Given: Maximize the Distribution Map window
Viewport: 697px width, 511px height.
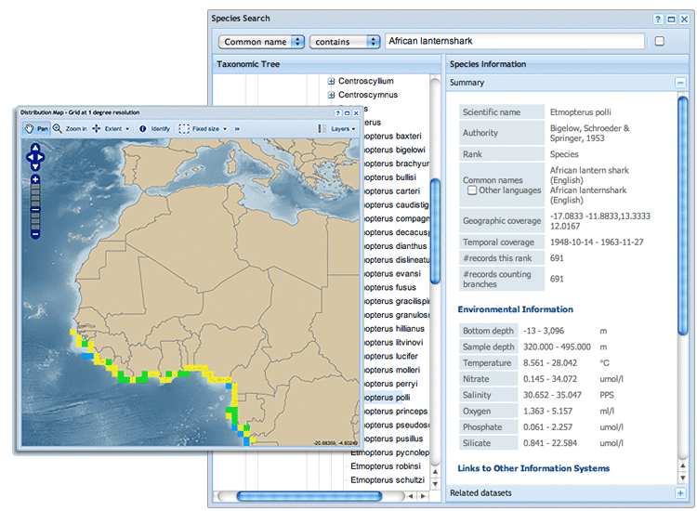Looking at the screenshot, I should [348, 112].
